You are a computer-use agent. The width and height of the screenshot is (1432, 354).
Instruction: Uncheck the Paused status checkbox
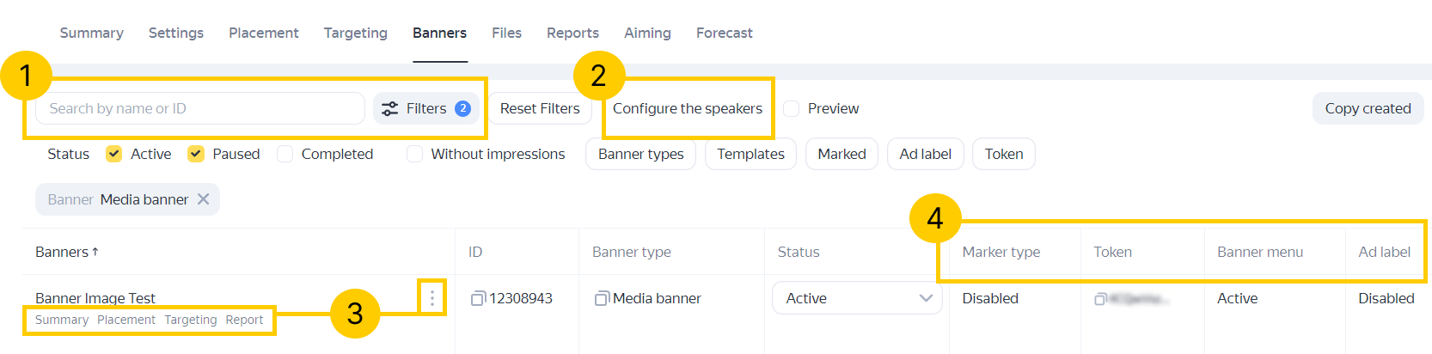pos(196,154)
